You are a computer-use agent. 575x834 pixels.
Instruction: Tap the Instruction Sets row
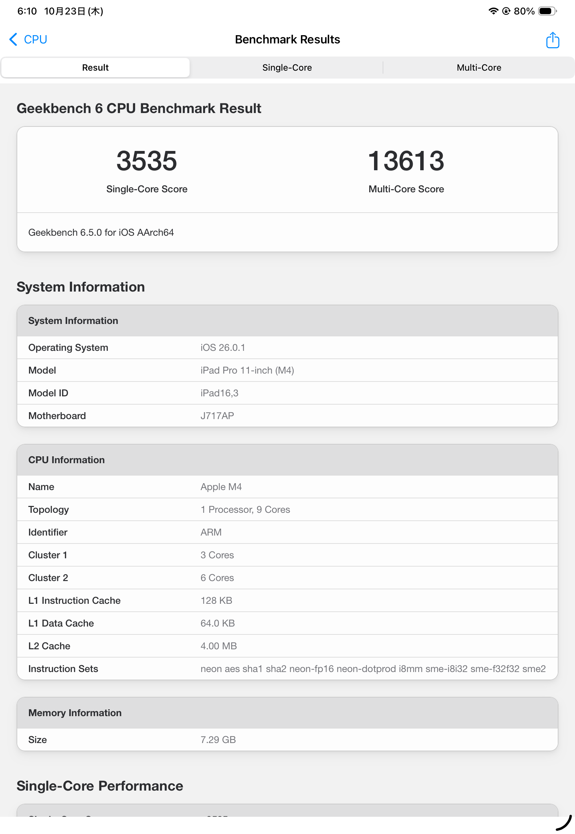click(x=287, y=668)
